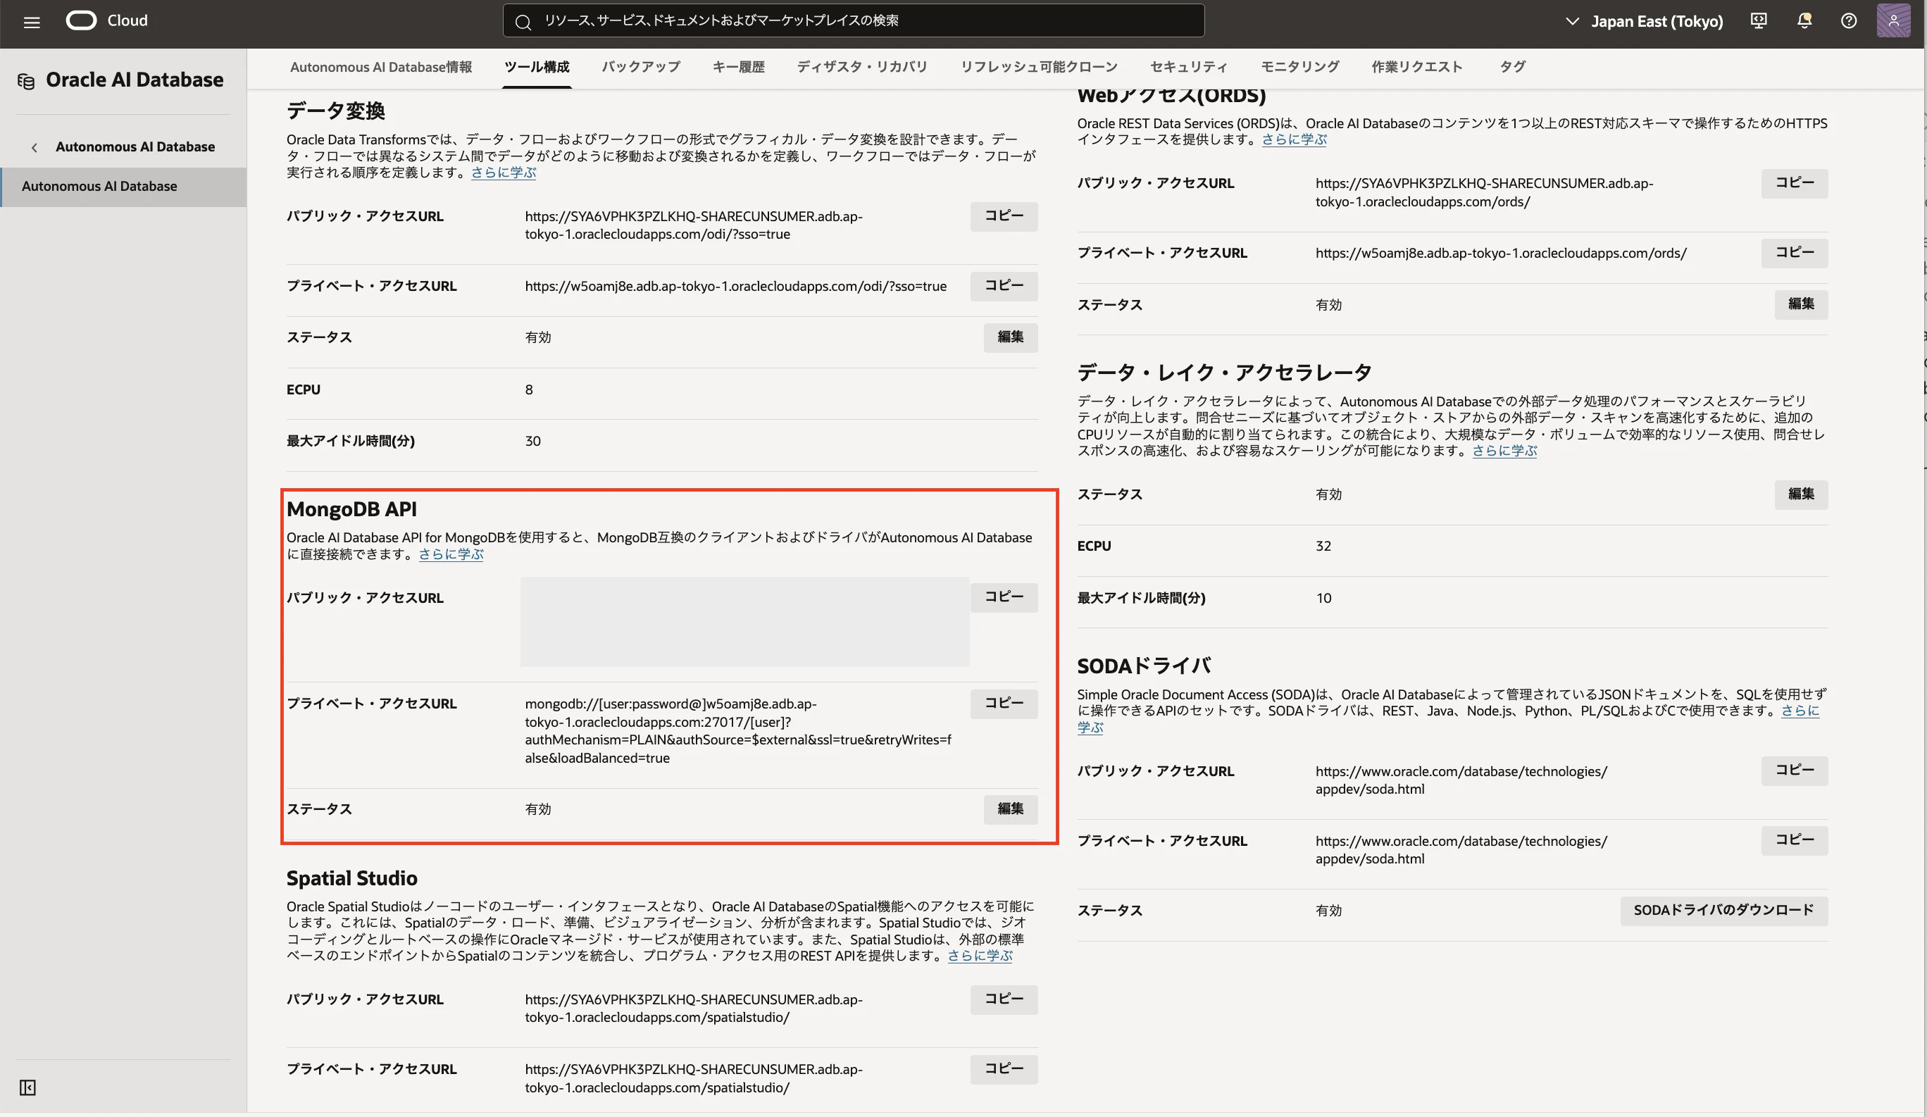
Task: Click the データ・レイク・アクセラレータ ECPU value 32
Action: [1323, 547]
